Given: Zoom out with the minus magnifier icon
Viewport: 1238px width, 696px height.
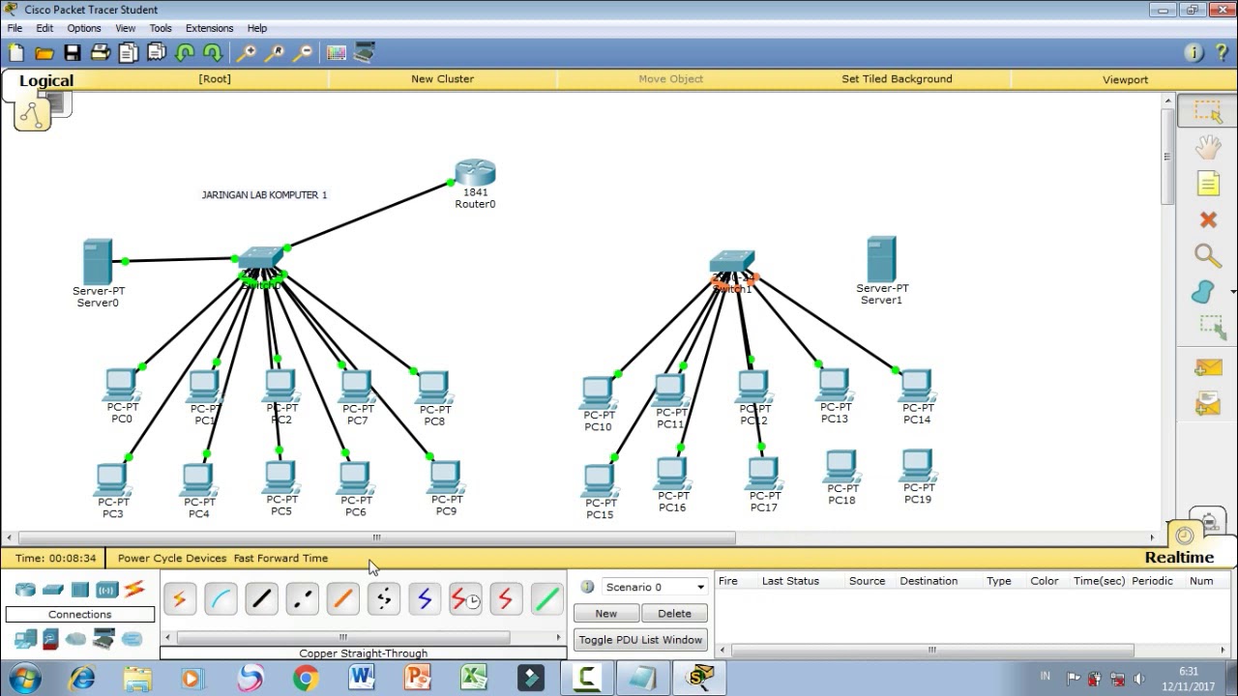Looking at the screenshot, I should click(x=303, y=53).
